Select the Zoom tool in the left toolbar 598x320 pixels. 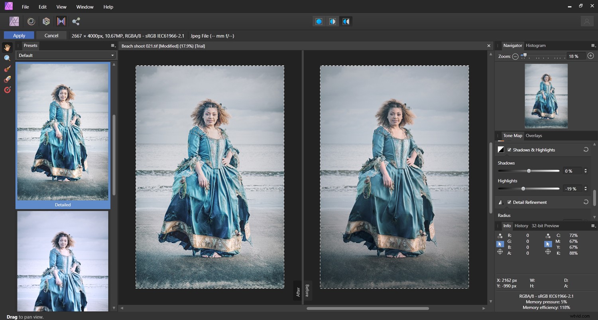7,58
